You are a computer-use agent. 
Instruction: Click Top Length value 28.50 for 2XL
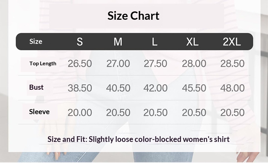[x=232, y=64]
